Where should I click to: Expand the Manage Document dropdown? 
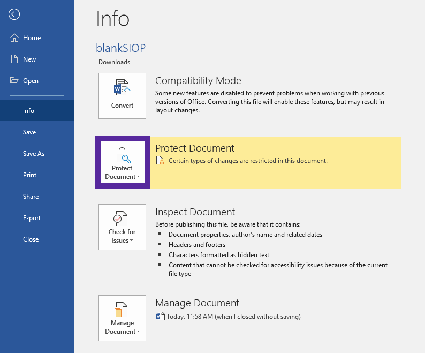tap(122, 318)
